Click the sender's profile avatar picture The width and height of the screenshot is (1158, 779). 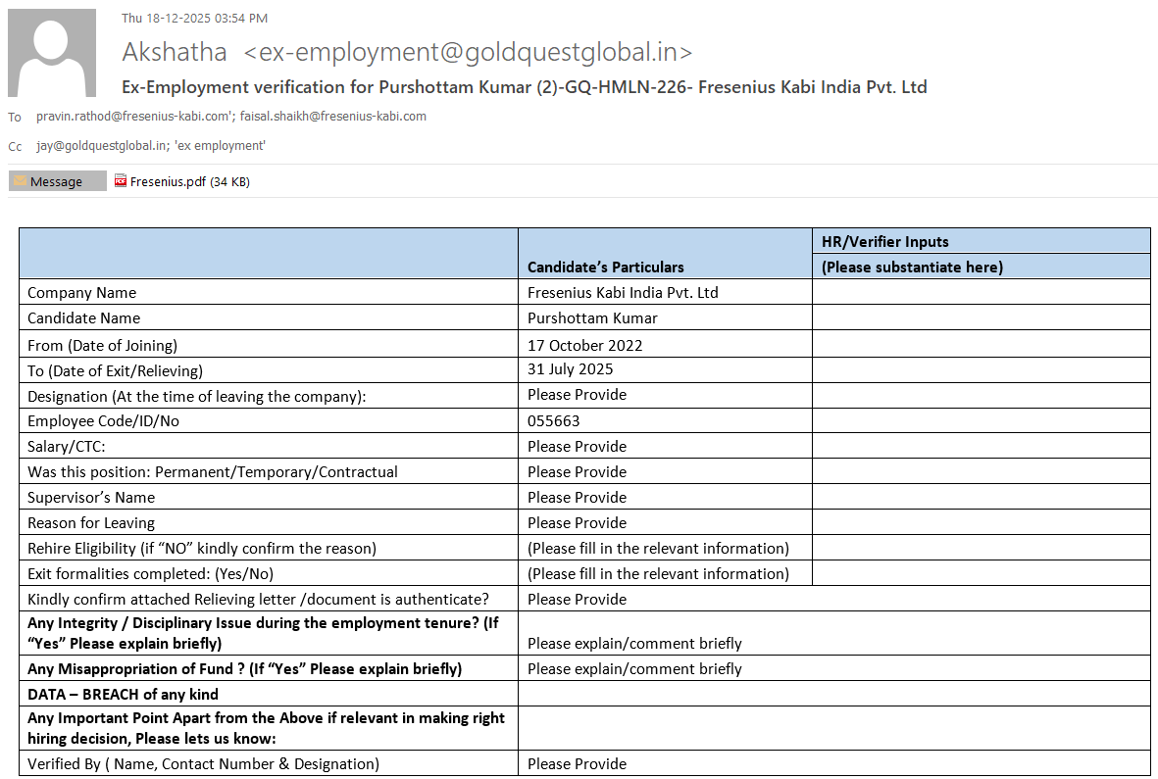pos(52,53)
